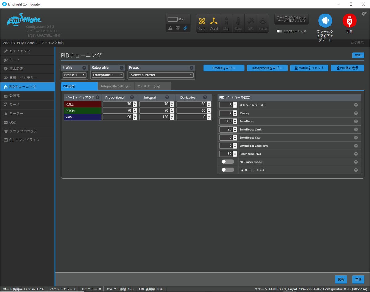Open CLI コマンドライン in the sidebar
The image size is (370, 292).
click(27, 140)
